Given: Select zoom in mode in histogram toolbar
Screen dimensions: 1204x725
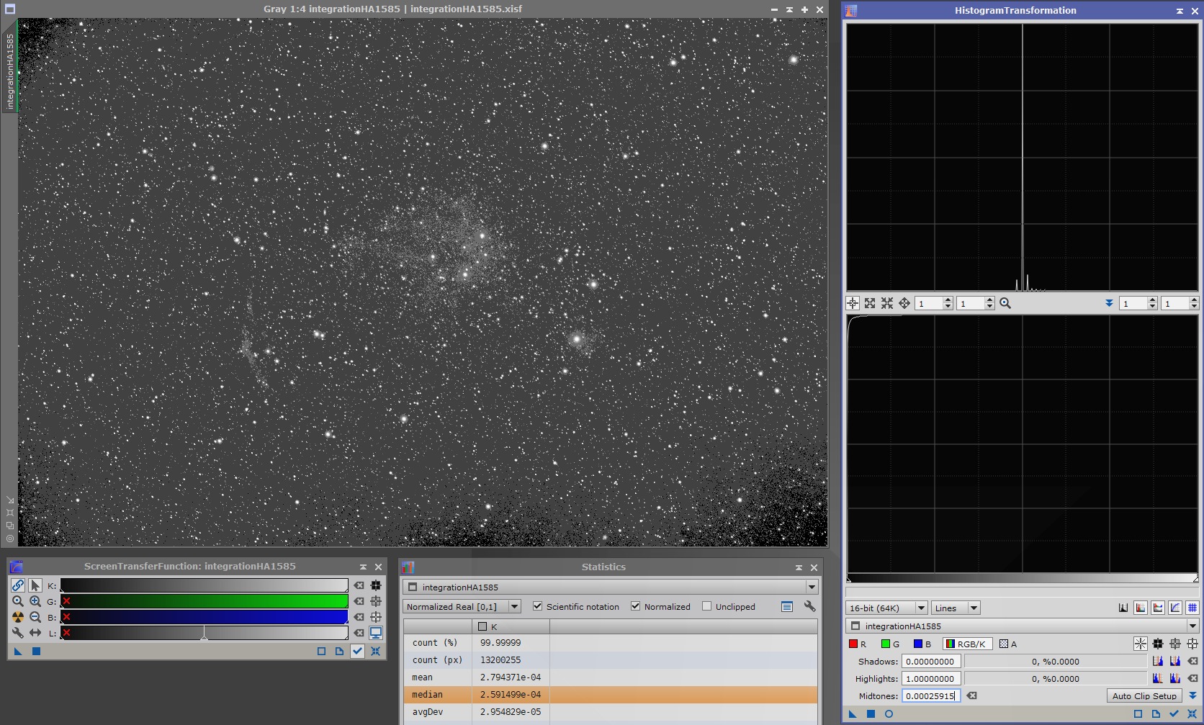Looking at the screenshot, I should point(870,303).
